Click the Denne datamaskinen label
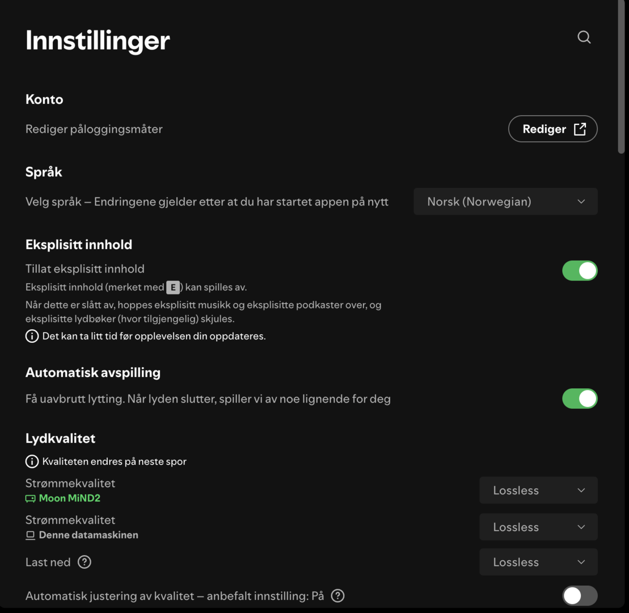The image size is (629, 613). click(x=88, y=535)
